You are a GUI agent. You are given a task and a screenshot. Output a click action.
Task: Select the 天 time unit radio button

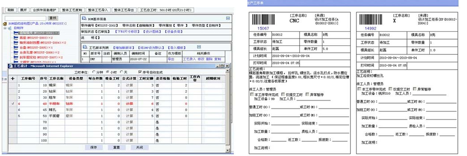pyautogui.click(x=121, y=72)
